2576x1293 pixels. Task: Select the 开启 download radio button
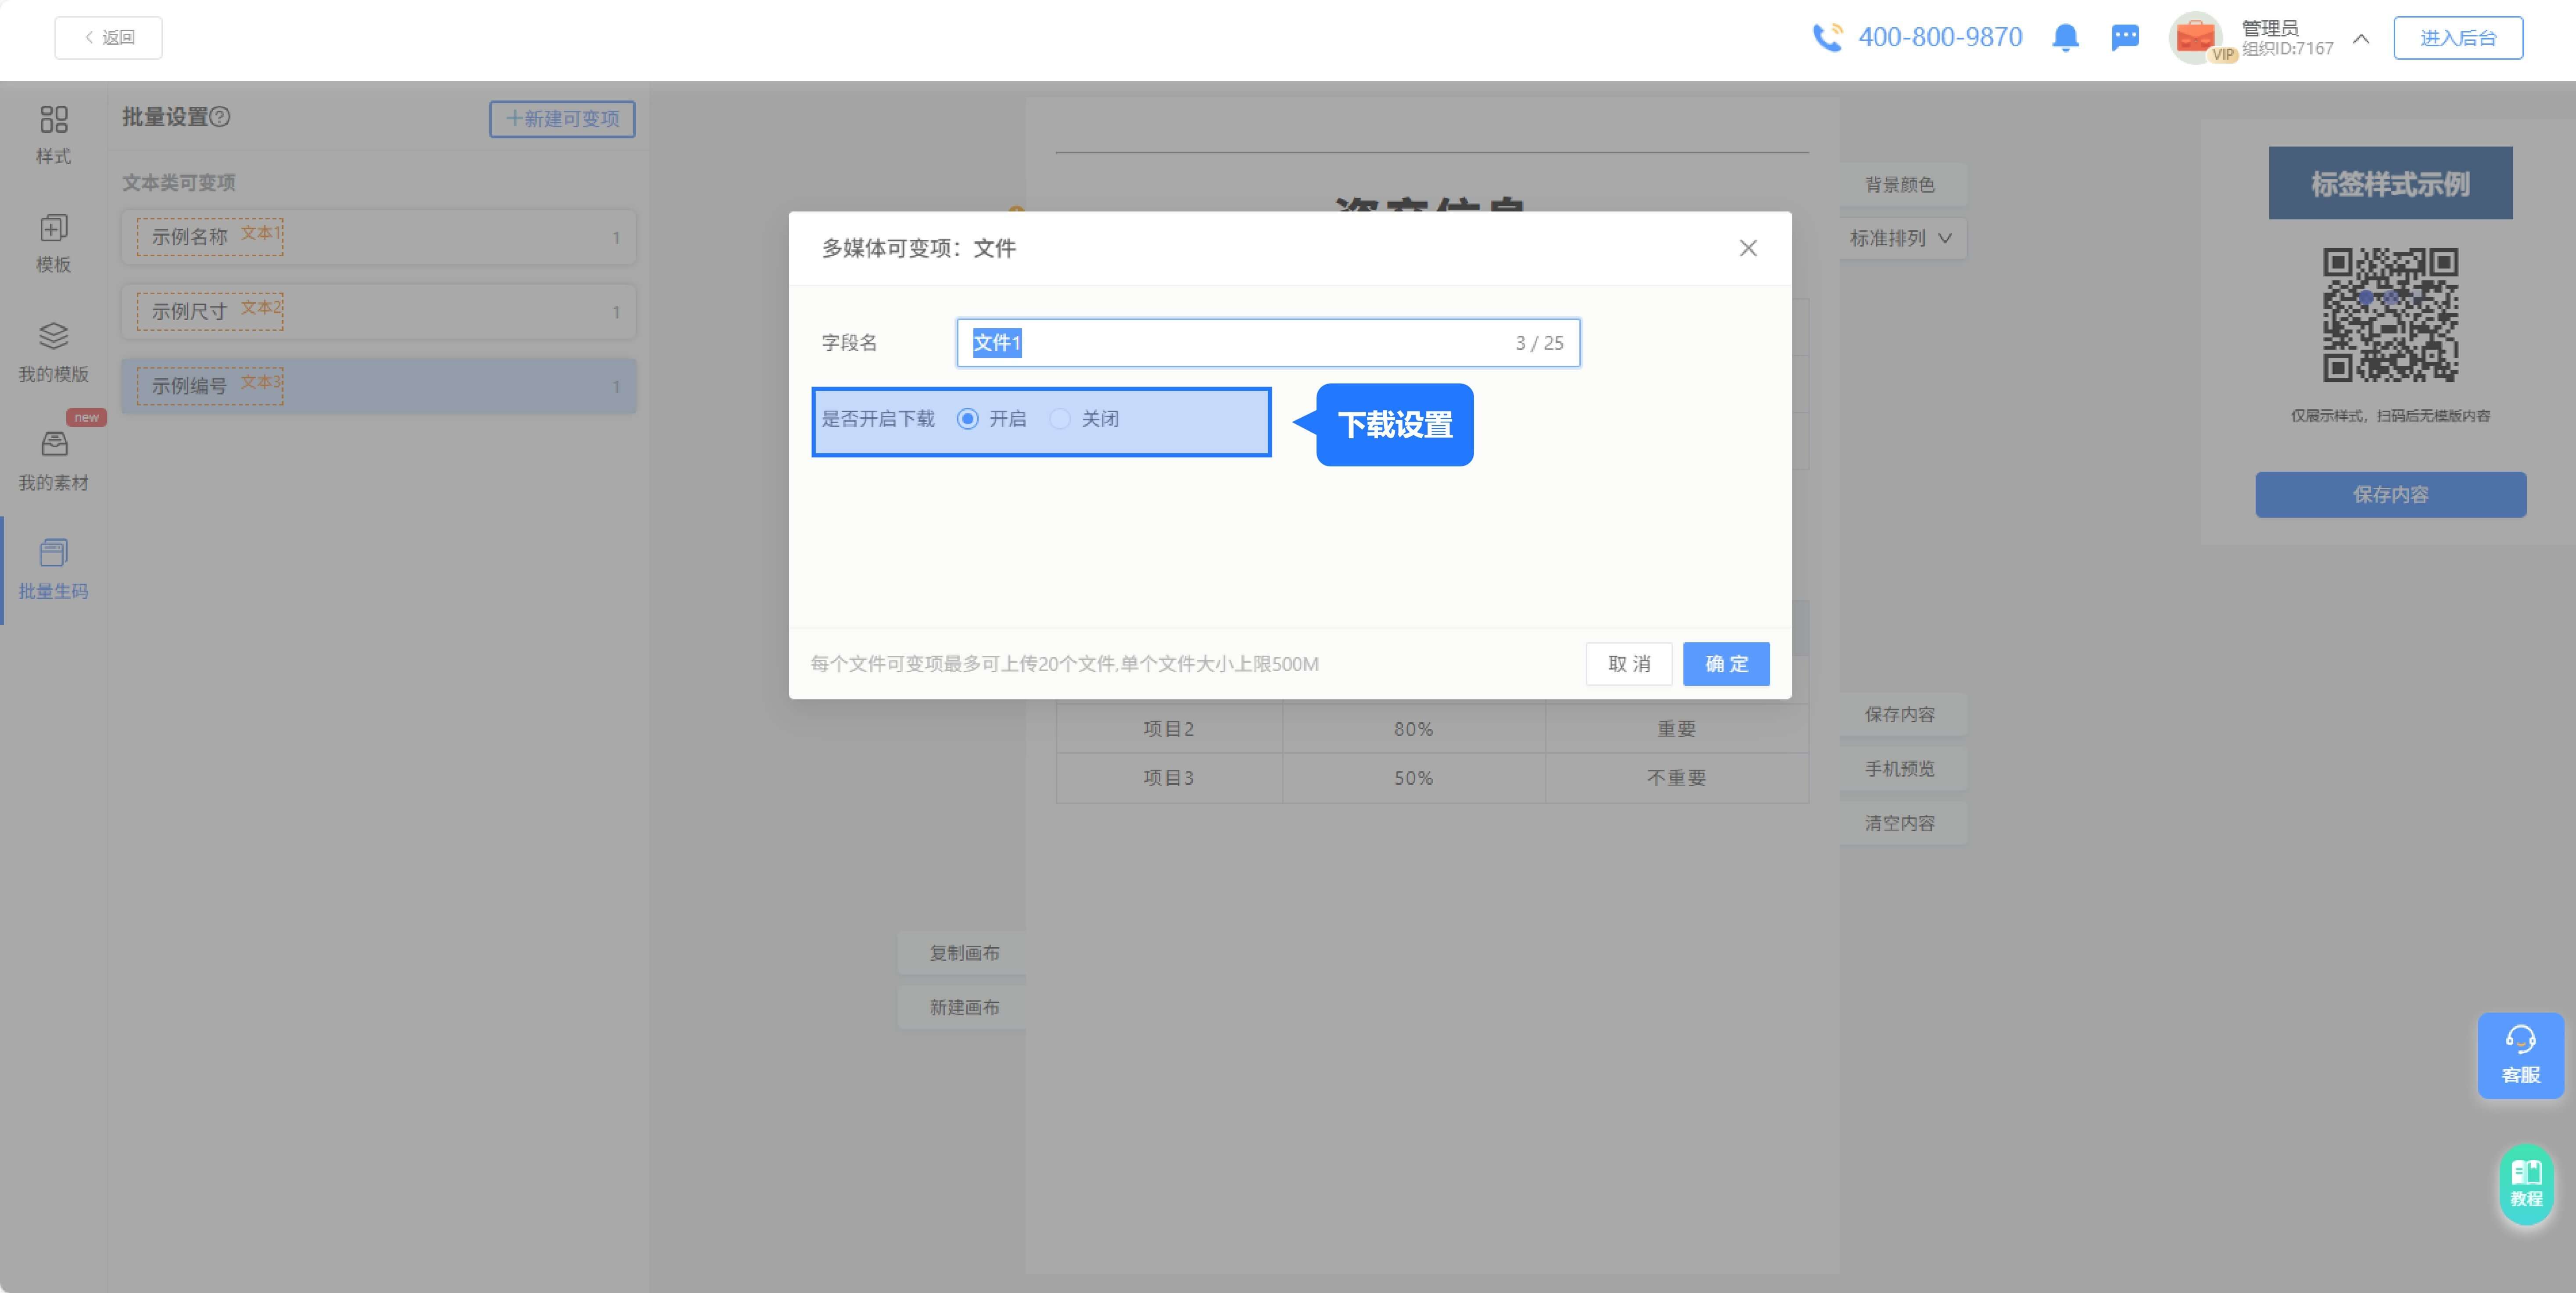click(x=968, y=419)
